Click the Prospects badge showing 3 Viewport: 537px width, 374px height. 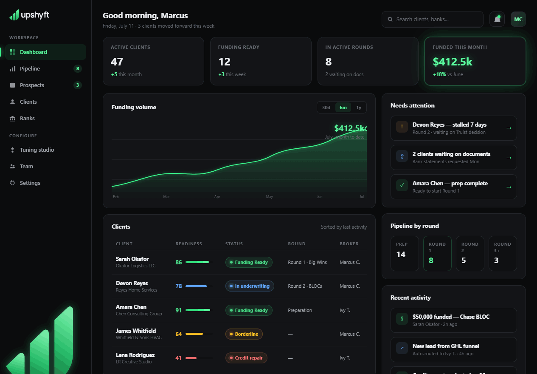click(77, 85)
